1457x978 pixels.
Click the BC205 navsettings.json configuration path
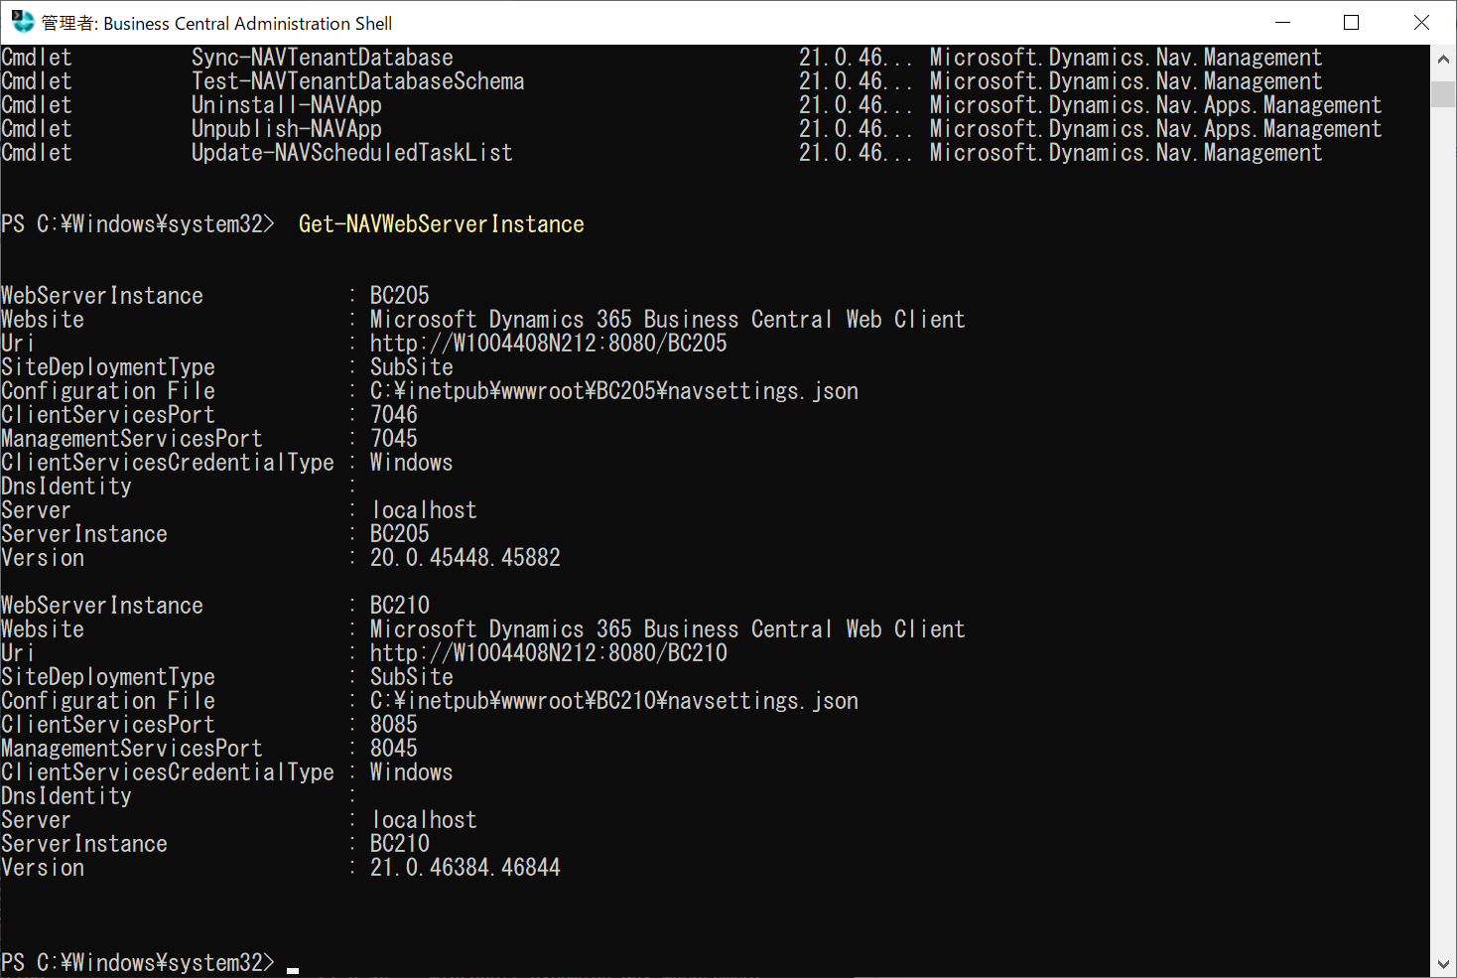pos(613,390)
